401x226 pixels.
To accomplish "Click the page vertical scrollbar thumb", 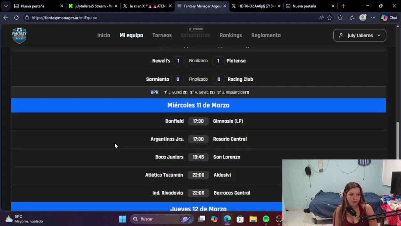I will (398, 140).
